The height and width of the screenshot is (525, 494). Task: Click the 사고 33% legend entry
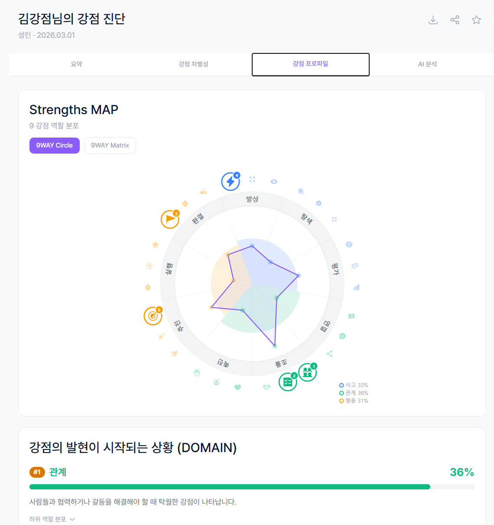pos(354,385)
